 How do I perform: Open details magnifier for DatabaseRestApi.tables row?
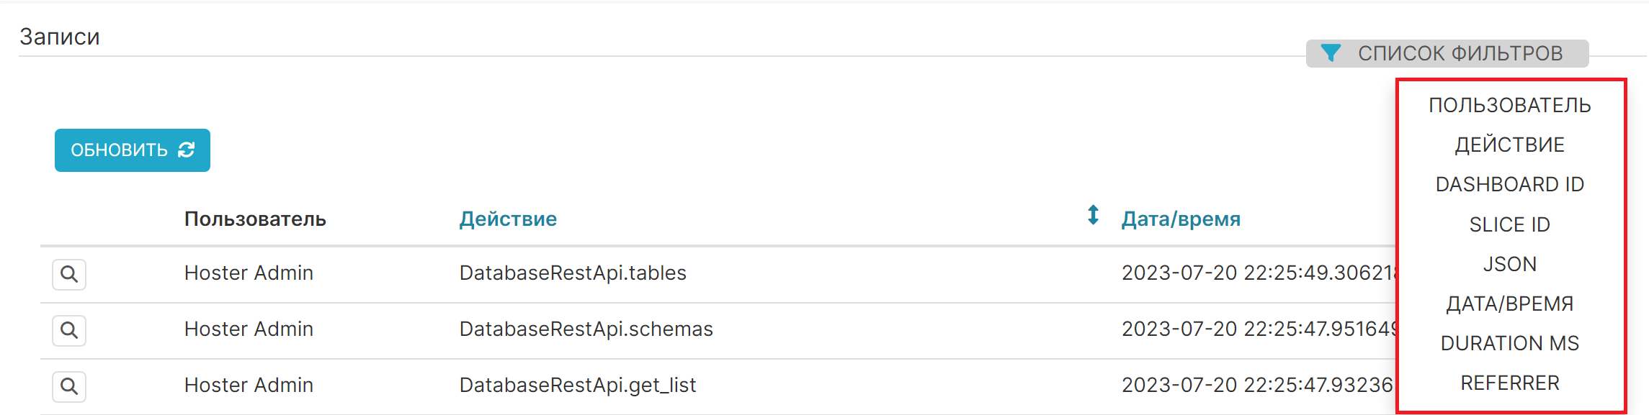click(69, 274)
